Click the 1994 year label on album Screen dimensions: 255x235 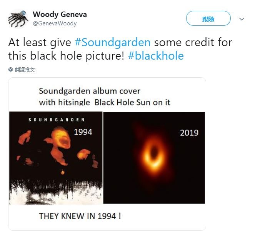83,132
